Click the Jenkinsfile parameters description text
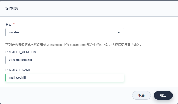Image resolution: width=178 pixels, height=104 pixels. coord(74,45)
